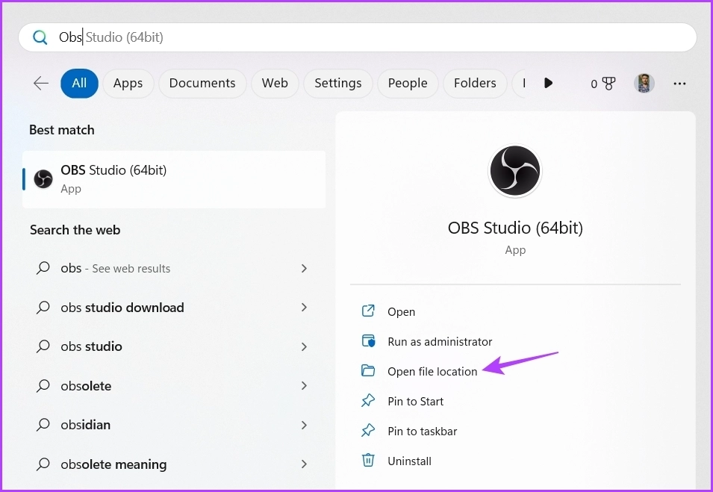Select the All filter tab
Viewport: 713px width, 492px height.
point(79,83)
